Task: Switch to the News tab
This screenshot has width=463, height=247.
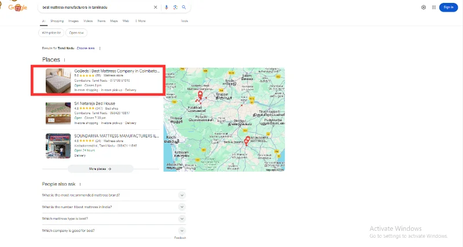Action: coord(102,21)
